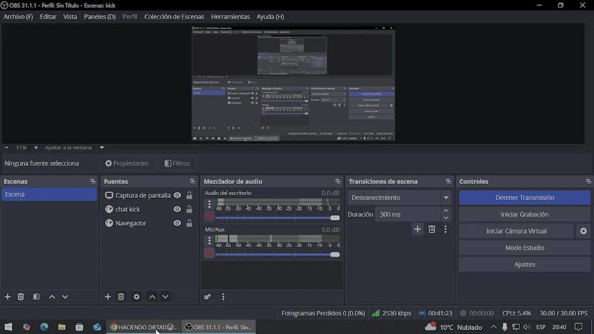Remove scene transition with trash icon
The image size is (594, 334).
point(432,229)
